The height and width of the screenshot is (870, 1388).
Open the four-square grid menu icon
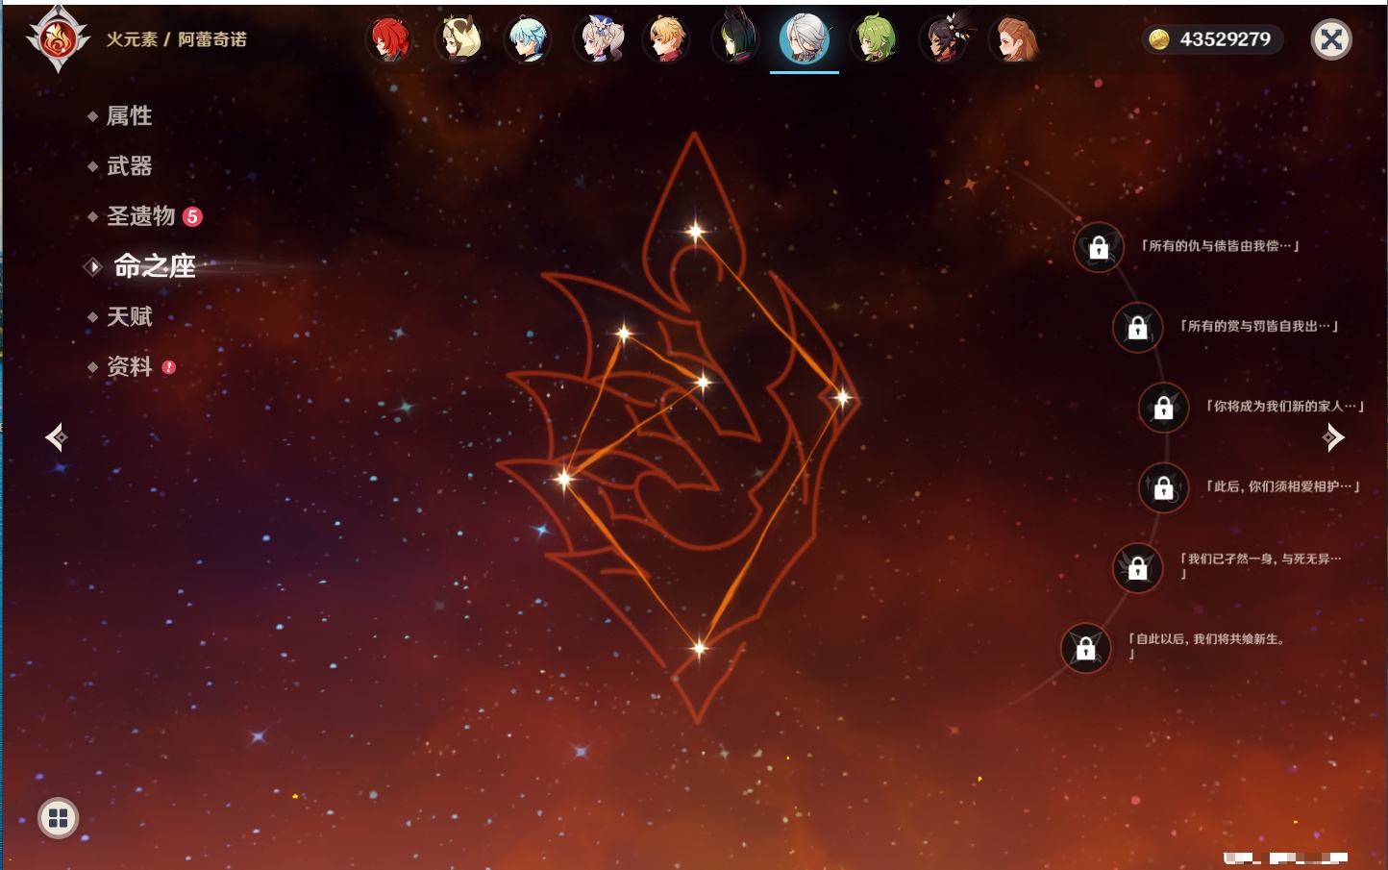pos(58,818)
